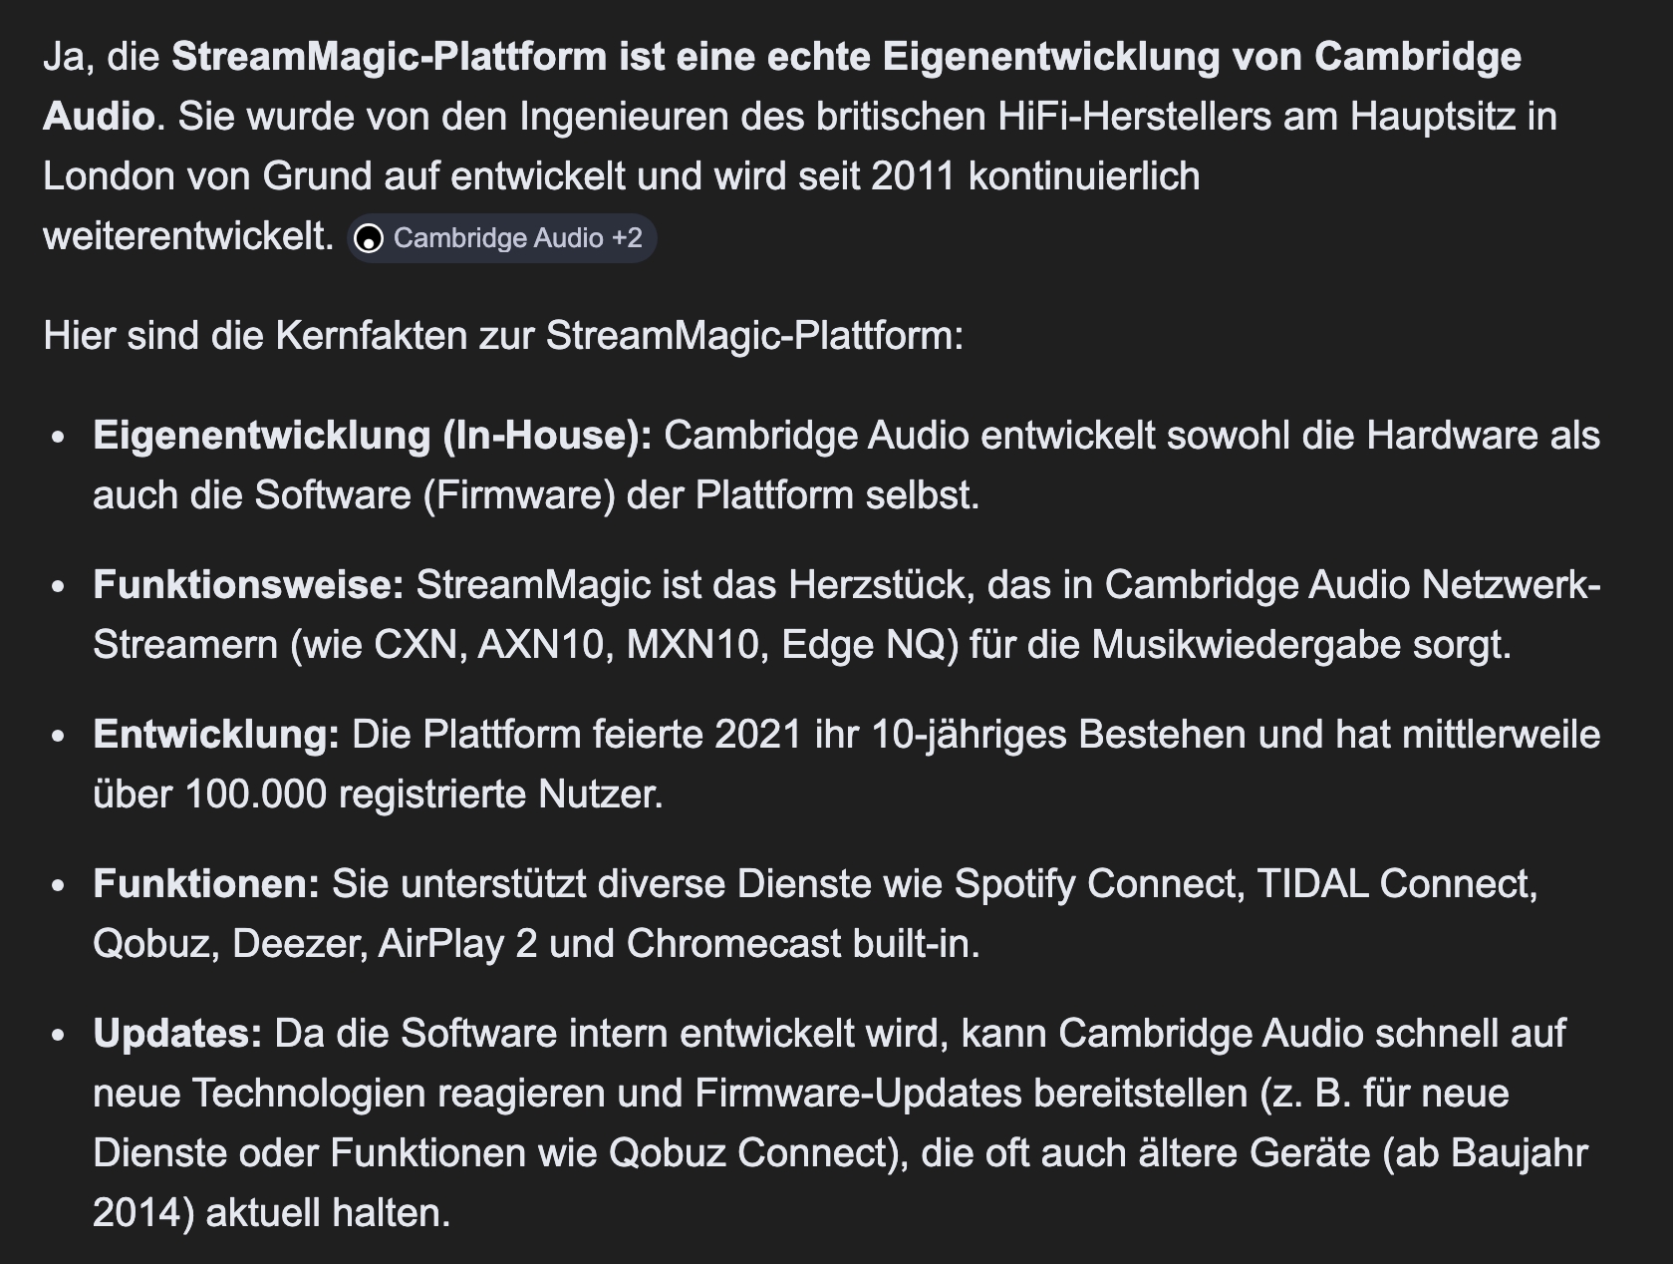
Task: Click the Cambridge Audio source favicon icon
Action: [x=369, y=239]
